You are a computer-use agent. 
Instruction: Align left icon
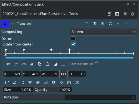(7, 82)
